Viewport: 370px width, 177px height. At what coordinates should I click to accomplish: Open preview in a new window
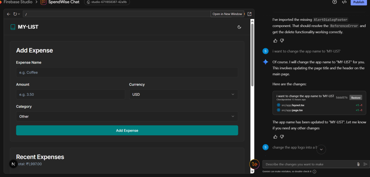coord(249,14)
